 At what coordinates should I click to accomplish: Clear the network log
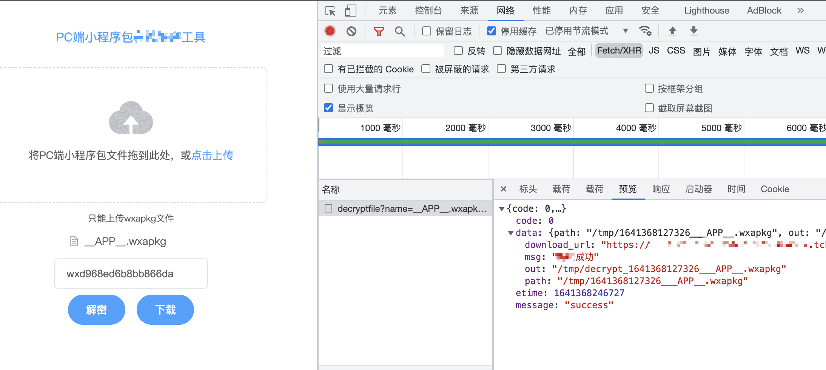(x=351, y=31)
